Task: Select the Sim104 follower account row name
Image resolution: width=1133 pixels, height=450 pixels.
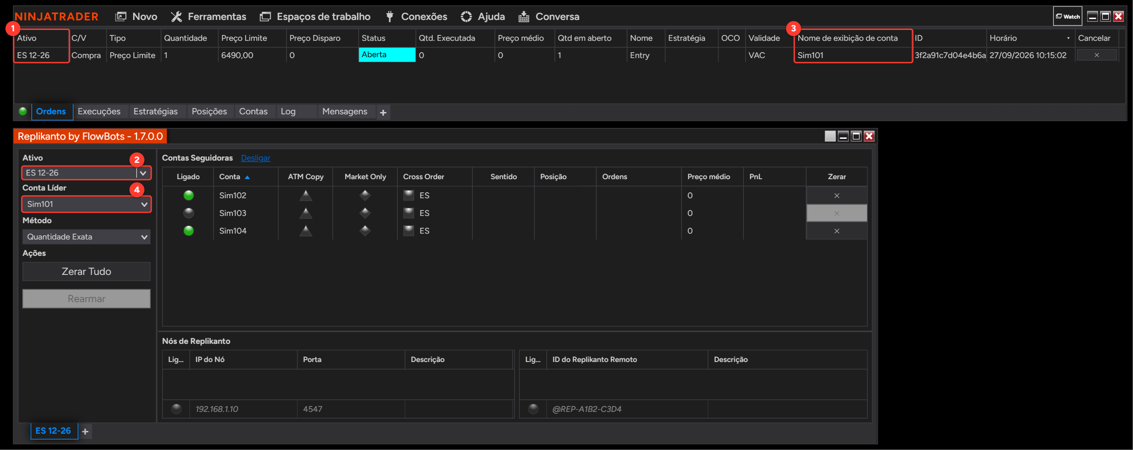Action: [233, 231]
